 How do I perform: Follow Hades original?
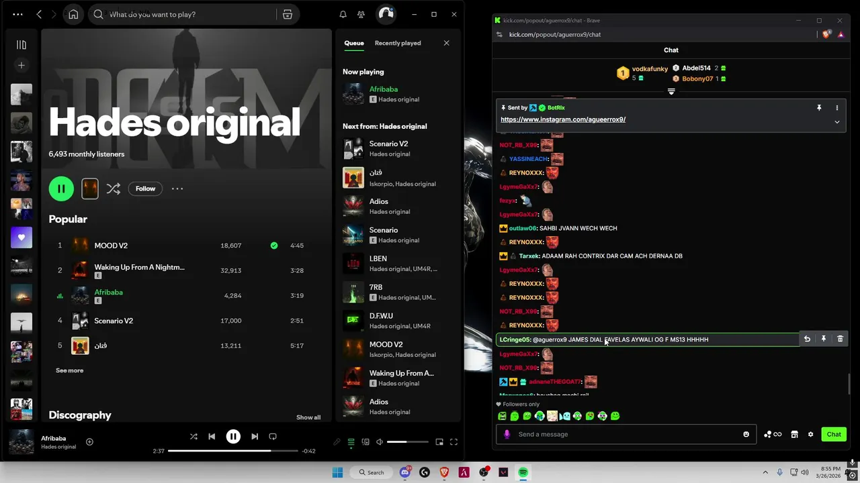(145, 189)
